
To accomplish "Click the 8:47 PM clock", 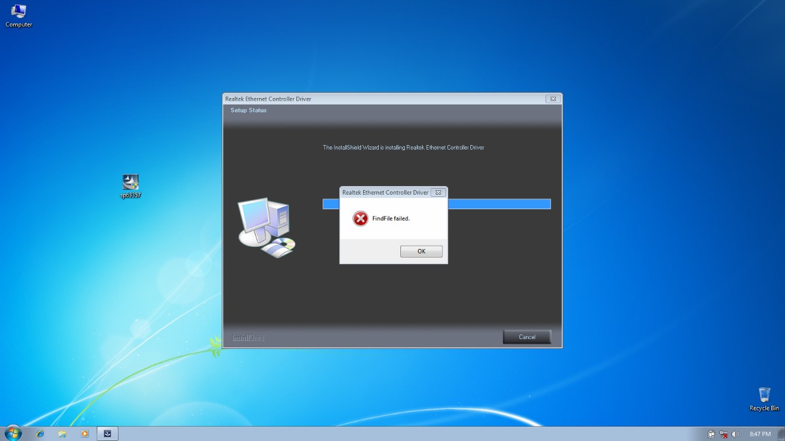I will pos(760,434).
